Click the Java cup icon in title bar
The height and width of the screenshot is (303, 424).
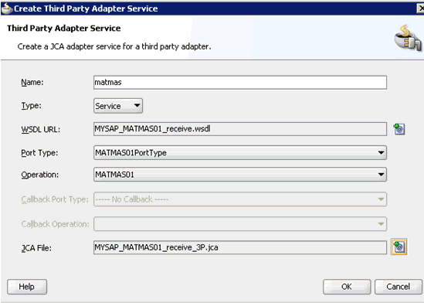[6, 9]
